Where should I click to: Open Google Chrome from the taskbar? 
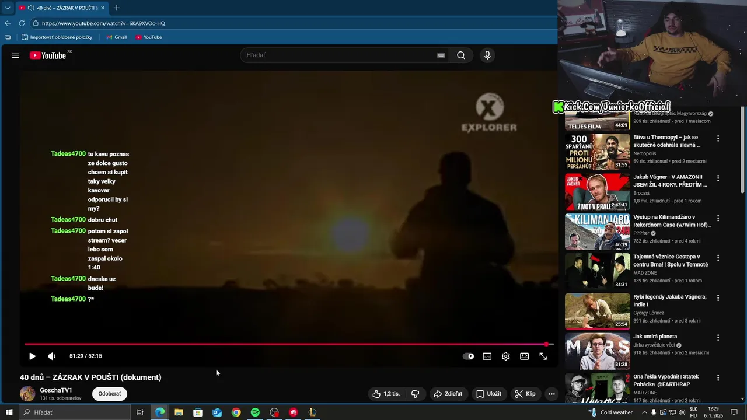(236, 412)
